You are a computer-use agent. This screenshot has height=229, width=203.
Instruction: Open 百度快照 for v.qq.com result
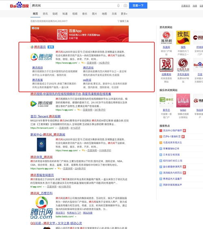[87, 110]
